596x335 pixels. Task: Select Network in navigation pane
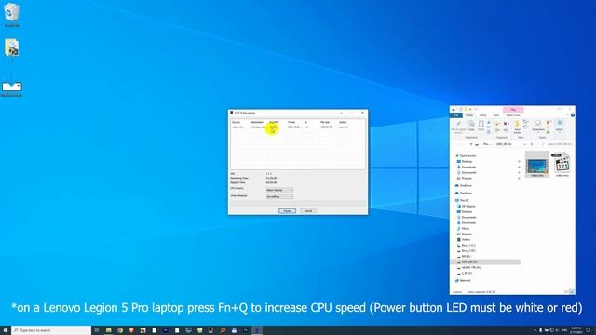(466, 281)
